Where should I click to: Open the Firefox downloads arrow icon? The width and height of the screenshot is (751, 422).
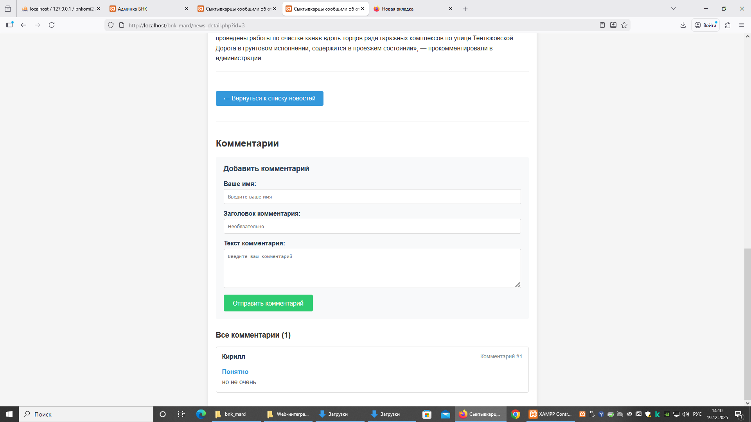pos(683,25)
